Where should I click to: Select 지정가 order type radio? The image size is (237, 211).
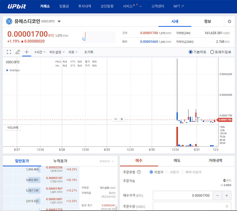pyautogui.click(x=151, y=172)
